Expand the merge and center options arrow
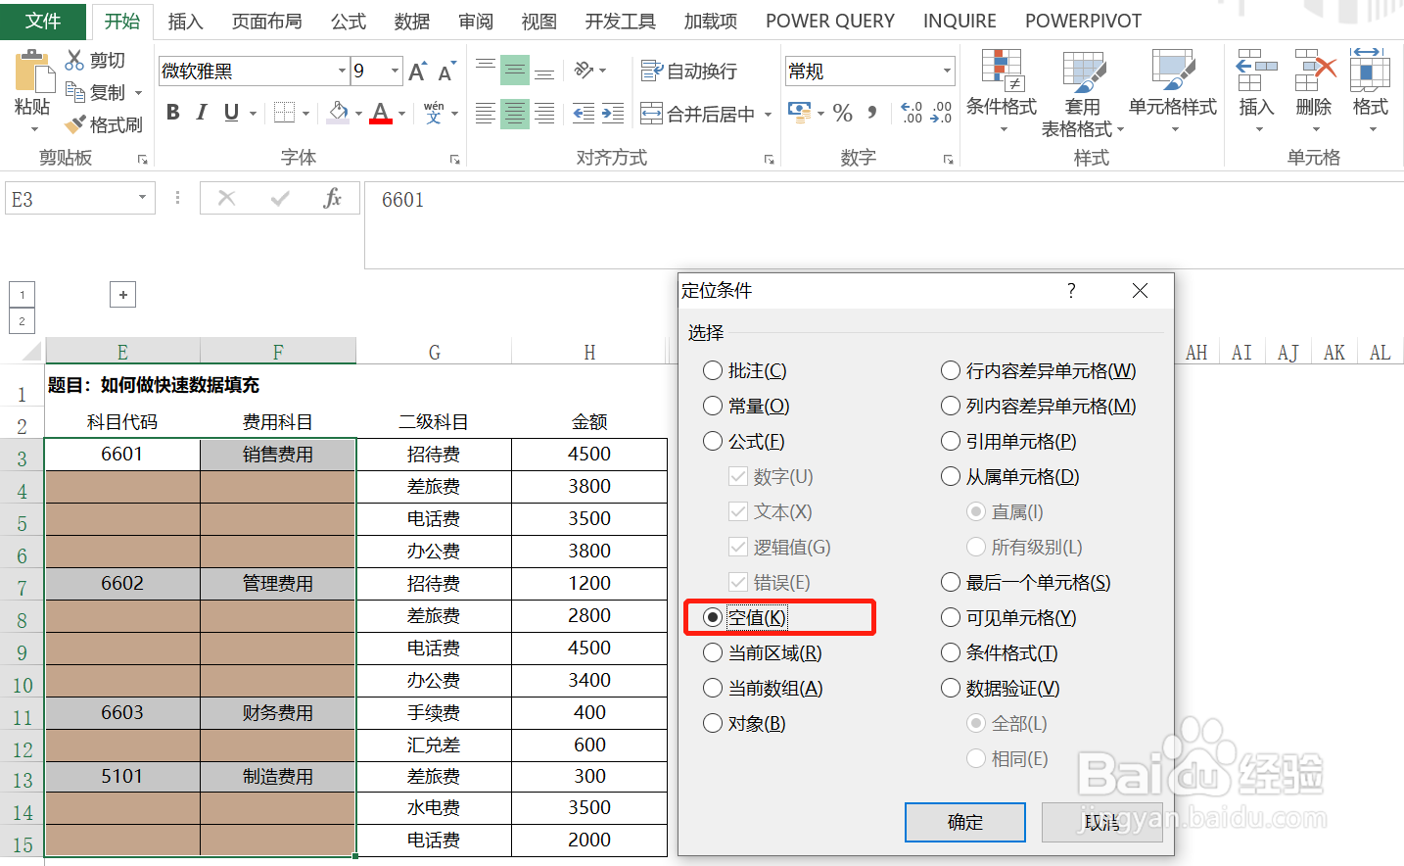 (x=768, y=115)
